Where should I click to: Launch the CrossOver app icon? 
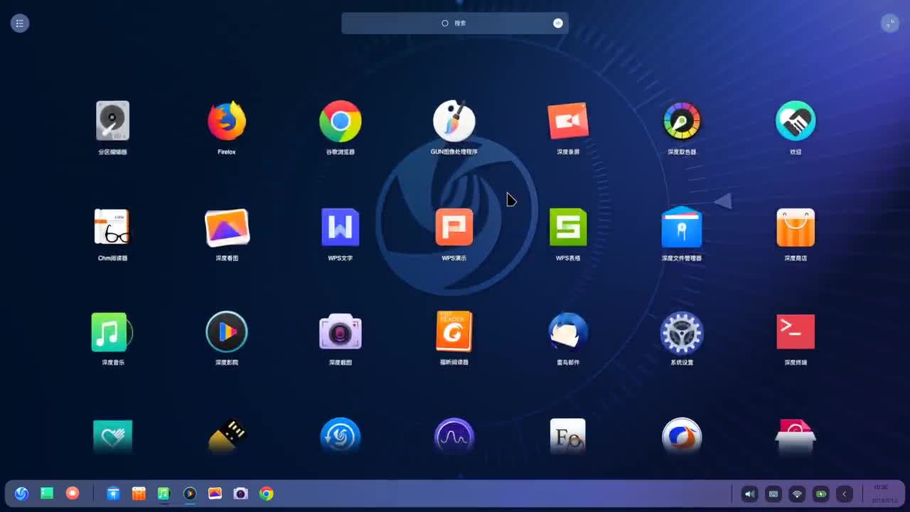(x=681, y=437)
